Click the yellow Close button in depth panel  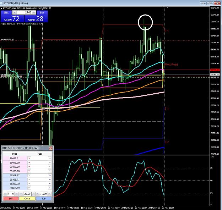[x=27, y=199]
